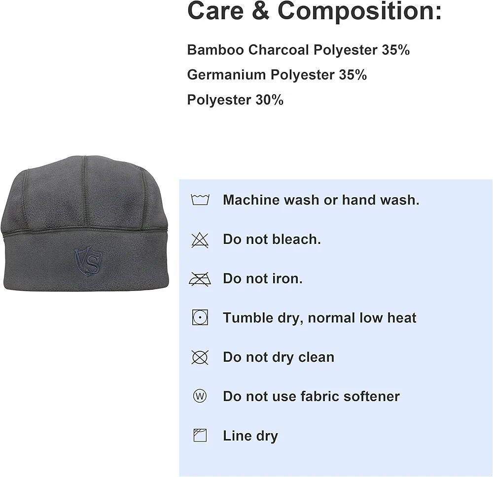Click the crossed-out iron icon
493x477 pixels.
[200, 279]
